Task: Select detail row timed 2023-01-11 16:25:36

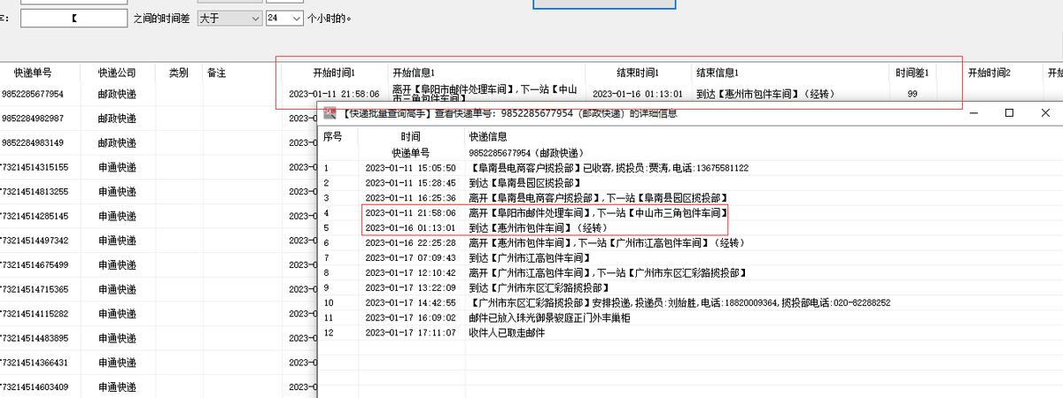Action: coord(691,197)
